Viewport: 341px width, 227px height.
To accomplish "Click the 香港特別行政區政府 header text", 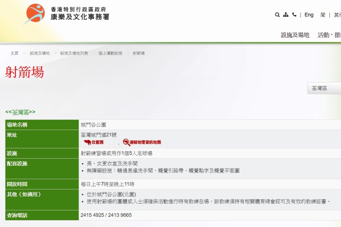I will pyautogui.click(x=78, y=9).
